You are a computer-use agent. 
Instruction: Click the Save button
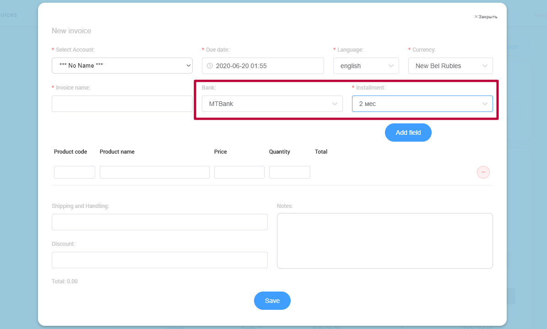click(272, 301)
